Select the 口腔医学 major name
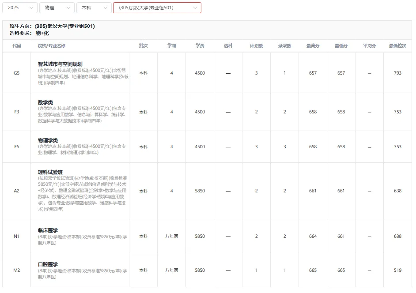The image size is (416, 293). pos(48,264)
